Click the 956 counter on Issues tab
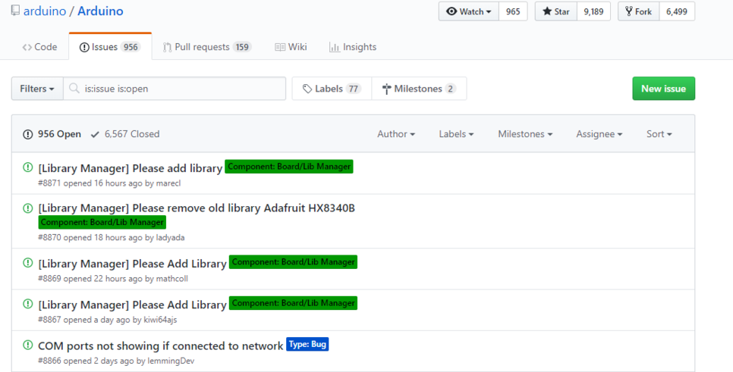Viewport: 733px width, 372px height. tap(131, 47)
